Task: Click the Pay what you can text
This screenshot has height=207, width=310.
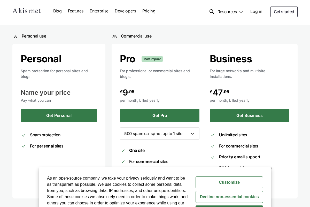Action: pos(36,100)
